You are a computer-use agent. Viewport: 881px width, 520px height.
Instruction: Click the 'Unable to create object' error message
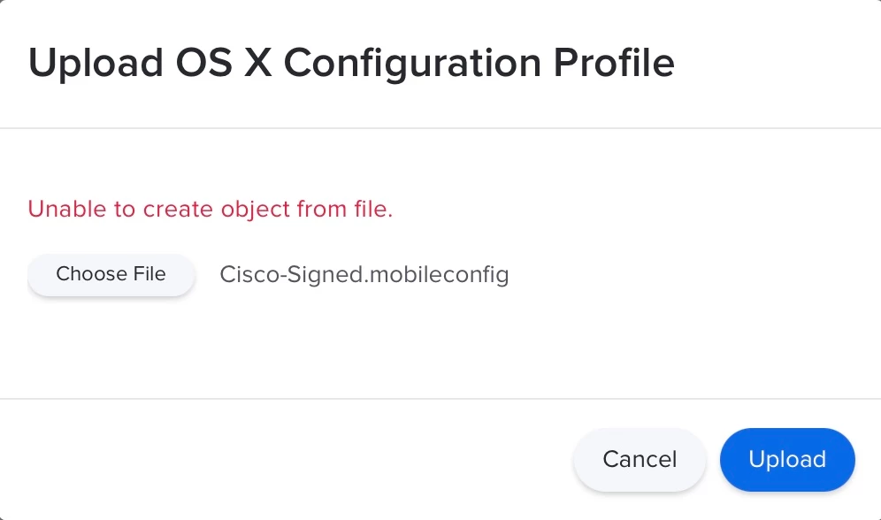[211, 210]
